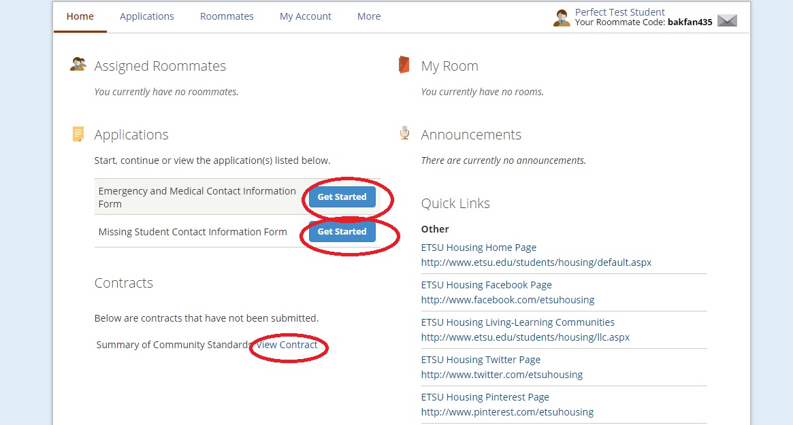
Task: Visit the ETSU Housing Twitter Page link
Action: [481, 360]
